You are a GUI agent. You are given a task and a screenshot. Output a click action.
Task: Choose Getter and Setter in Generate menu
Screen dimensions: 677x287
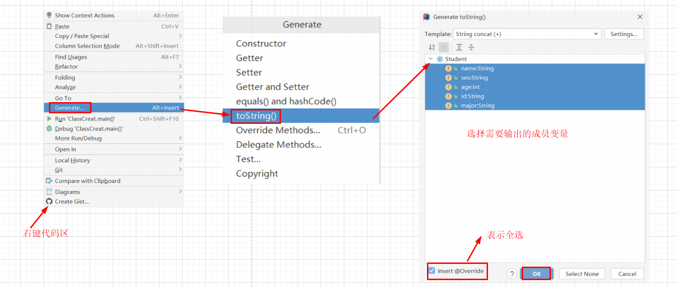pyautogui.click(x=301, y=87)
